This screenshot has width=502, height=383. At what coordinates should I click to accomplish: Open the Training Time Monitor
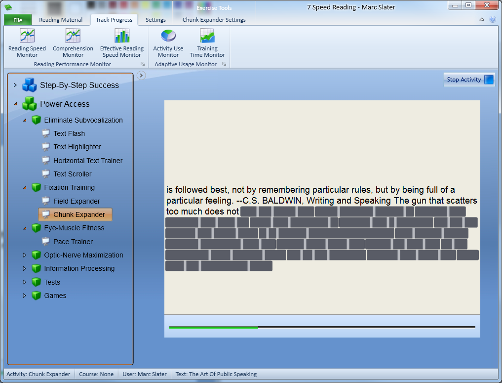(207, 43)
